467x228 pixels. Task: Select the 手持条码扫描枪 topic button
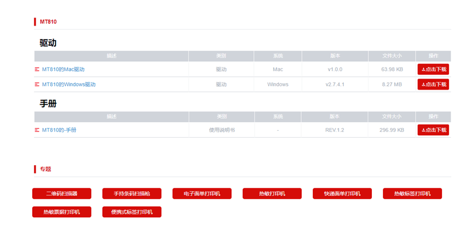[x=132, y=194]
